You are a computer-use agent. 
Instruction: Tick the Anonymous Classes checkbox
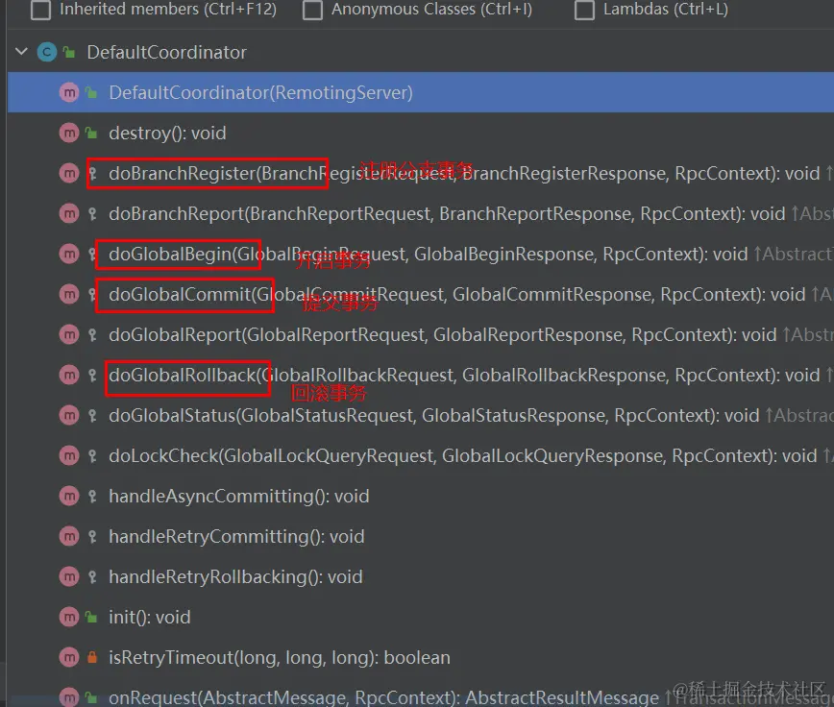click(x=312, y=9)
